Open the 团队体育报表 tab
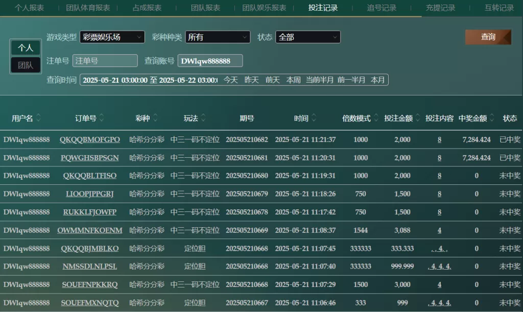Screen dimensions: 523x312 [88, 8]
